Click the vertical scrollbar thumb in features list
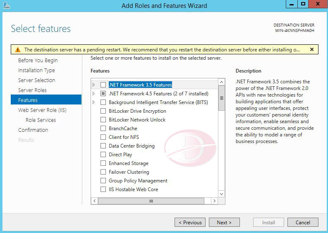 coord(222,98)
